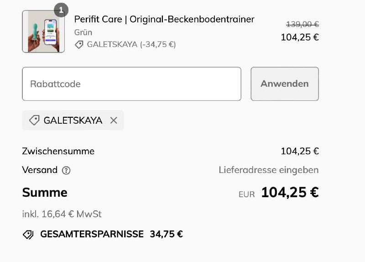The height and width of the screenshot is (262, 365).
Task: Click the GALETSKAYA label in the discount chip
Action: tap(73, 120)
